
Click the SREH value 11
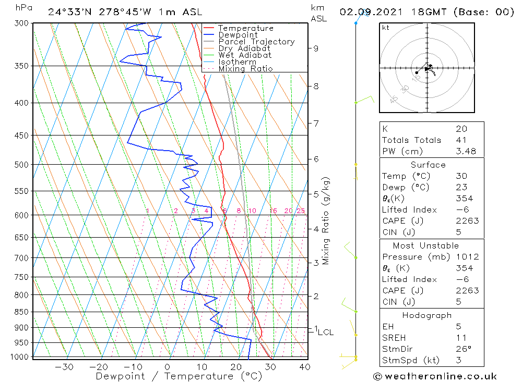click(x=461, y=338)
